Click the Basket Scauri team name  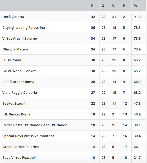point(13,104)
